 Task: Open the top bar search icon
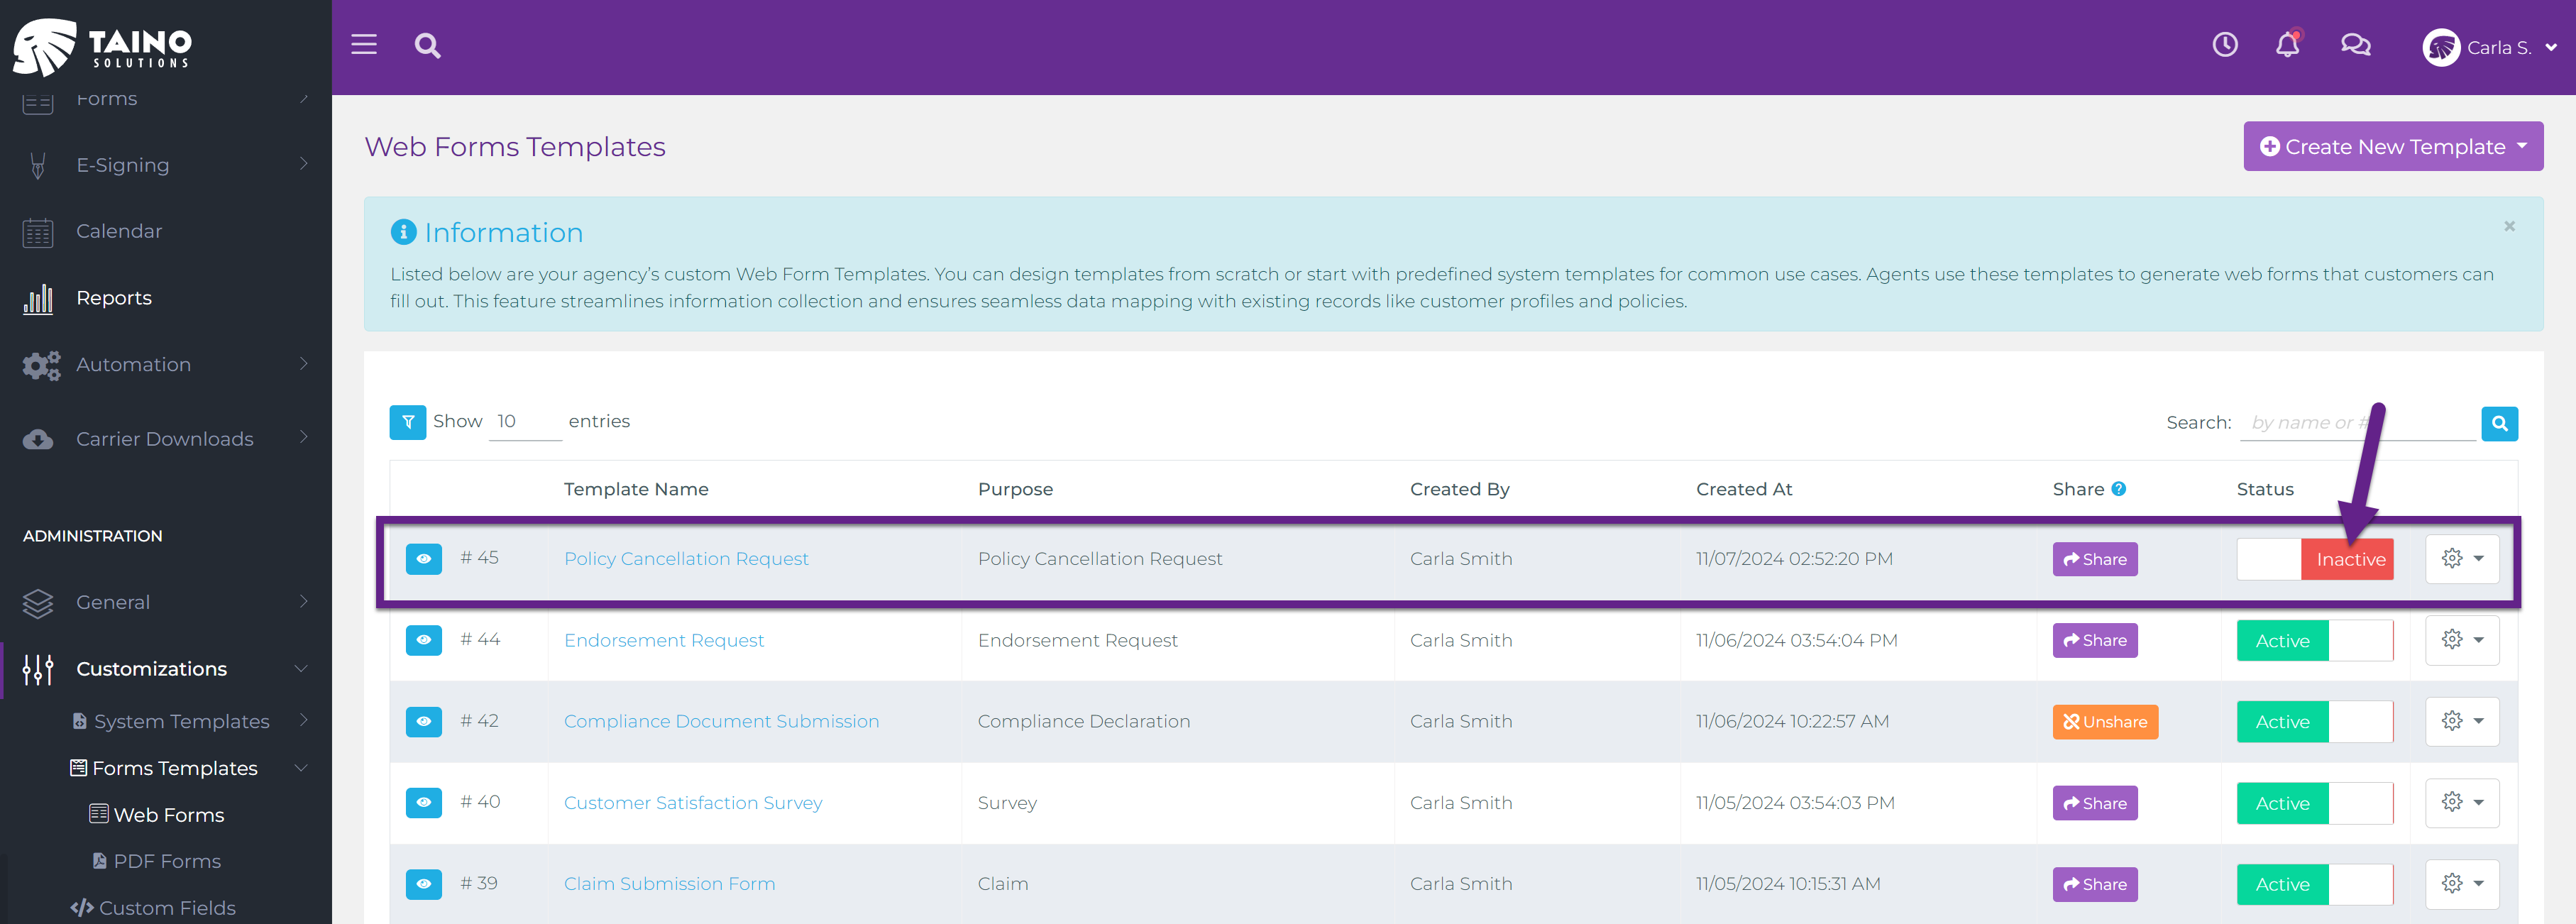click(x=428, y=46)
